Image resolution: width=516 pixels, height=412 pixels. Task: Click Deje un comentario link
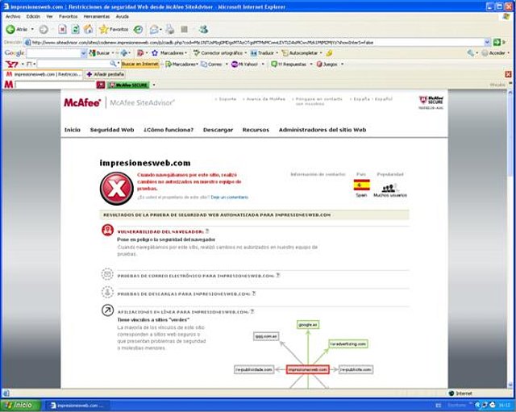tap(230, 198)
